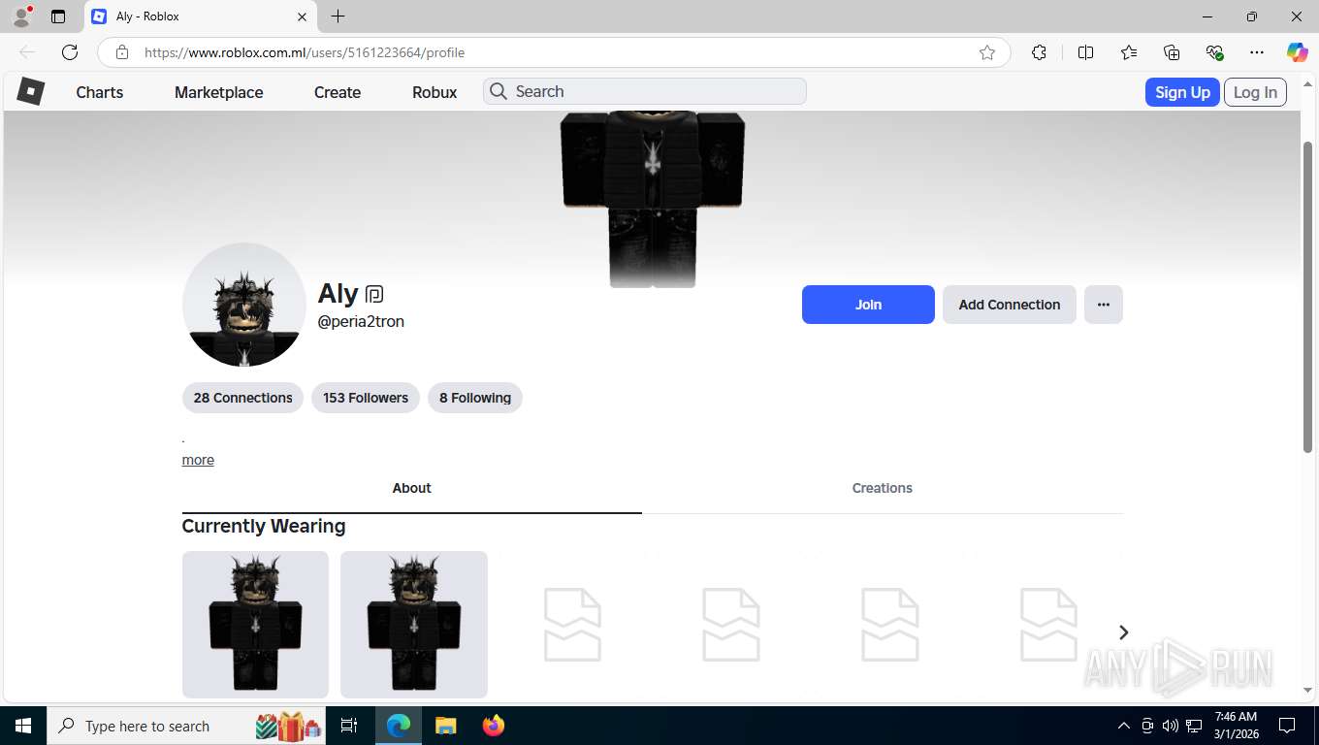
Task: Switch to the About tab
Action: click(x=411, y=488)
